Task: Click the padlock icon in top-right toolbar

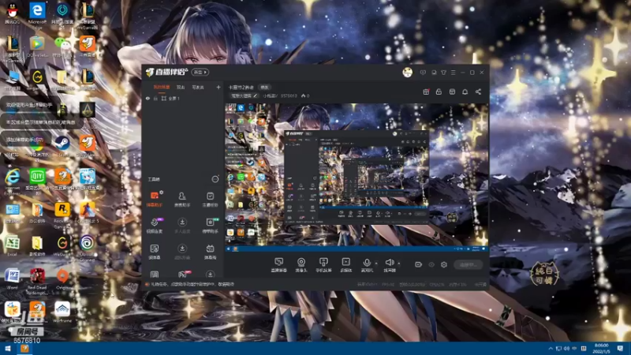Action: coord(439,92)
